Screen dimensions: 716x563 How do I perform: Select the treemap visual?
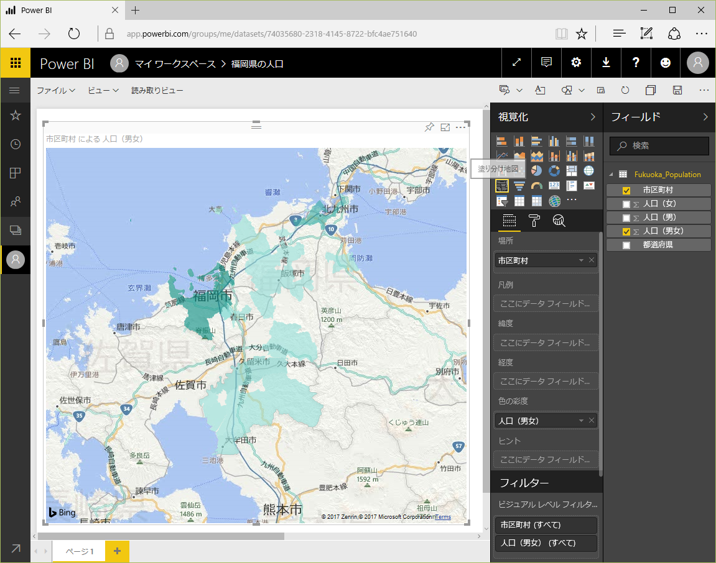[572, 171]
